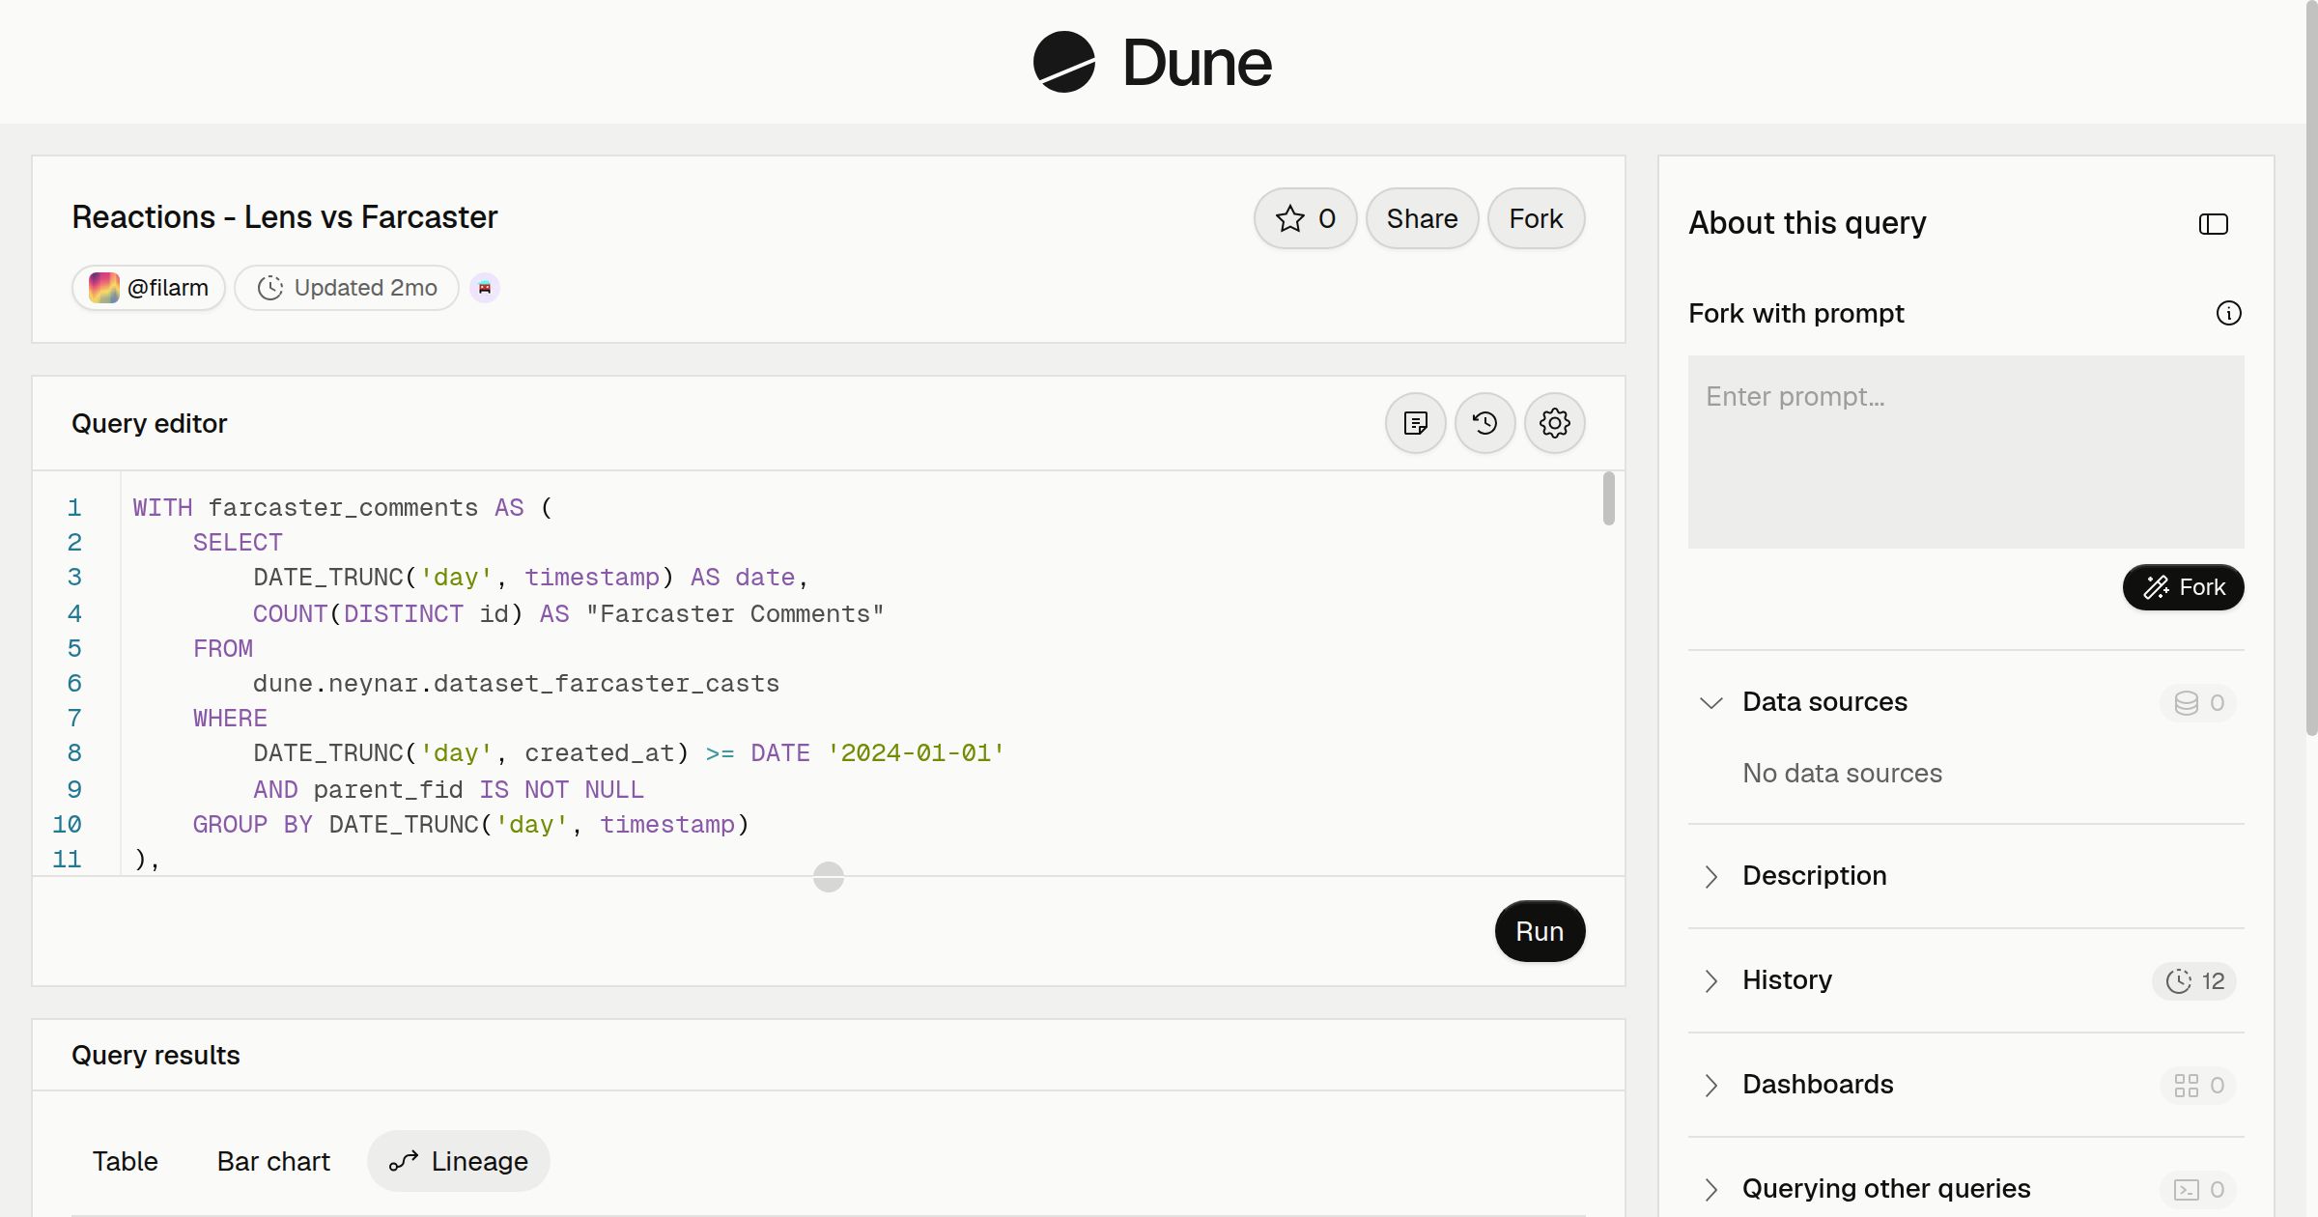Image resolution: width=2318 pixels, height=1217 pixels.
Task: Click the Share button
Action: (1423, 218)
